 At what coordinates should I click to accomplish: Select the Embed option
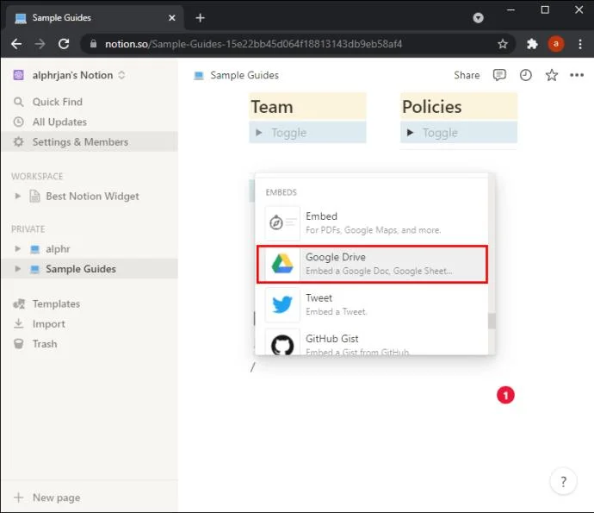coord(372,223)
